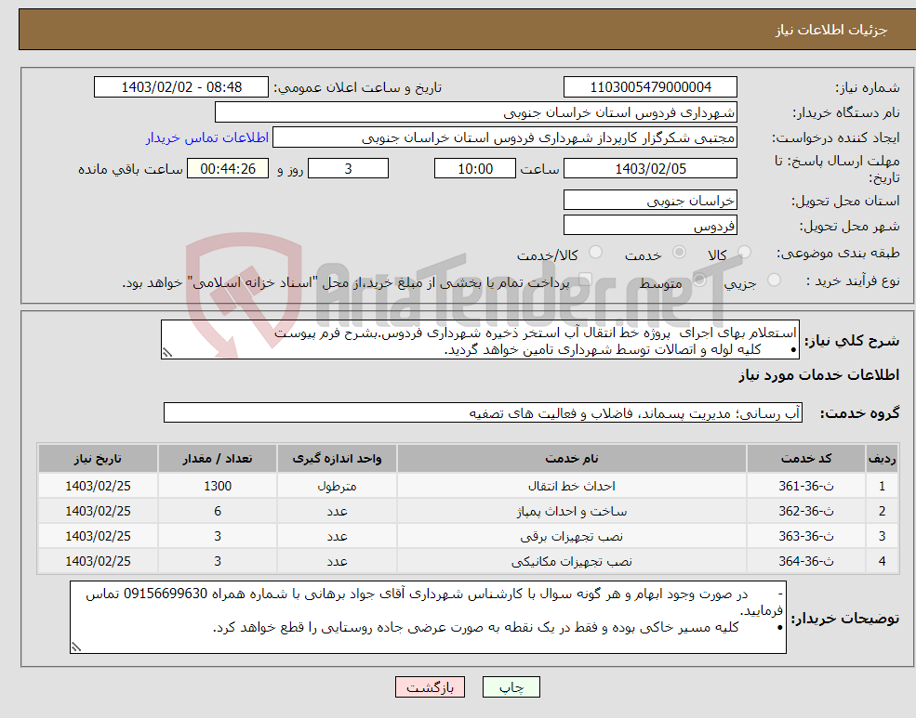Screen dimensions: 916x718
Task: Open اطلاعات تماس خریدار link
Action: coord(207,137)
